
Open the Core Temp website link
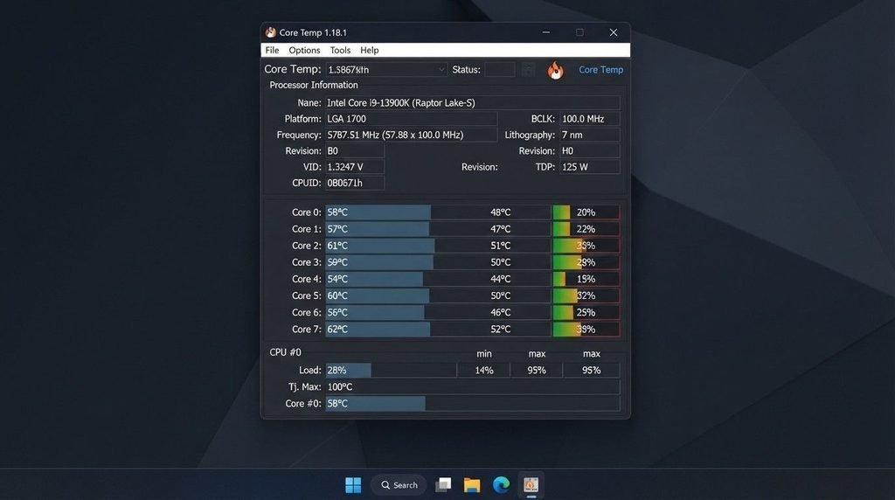point(600,70)
